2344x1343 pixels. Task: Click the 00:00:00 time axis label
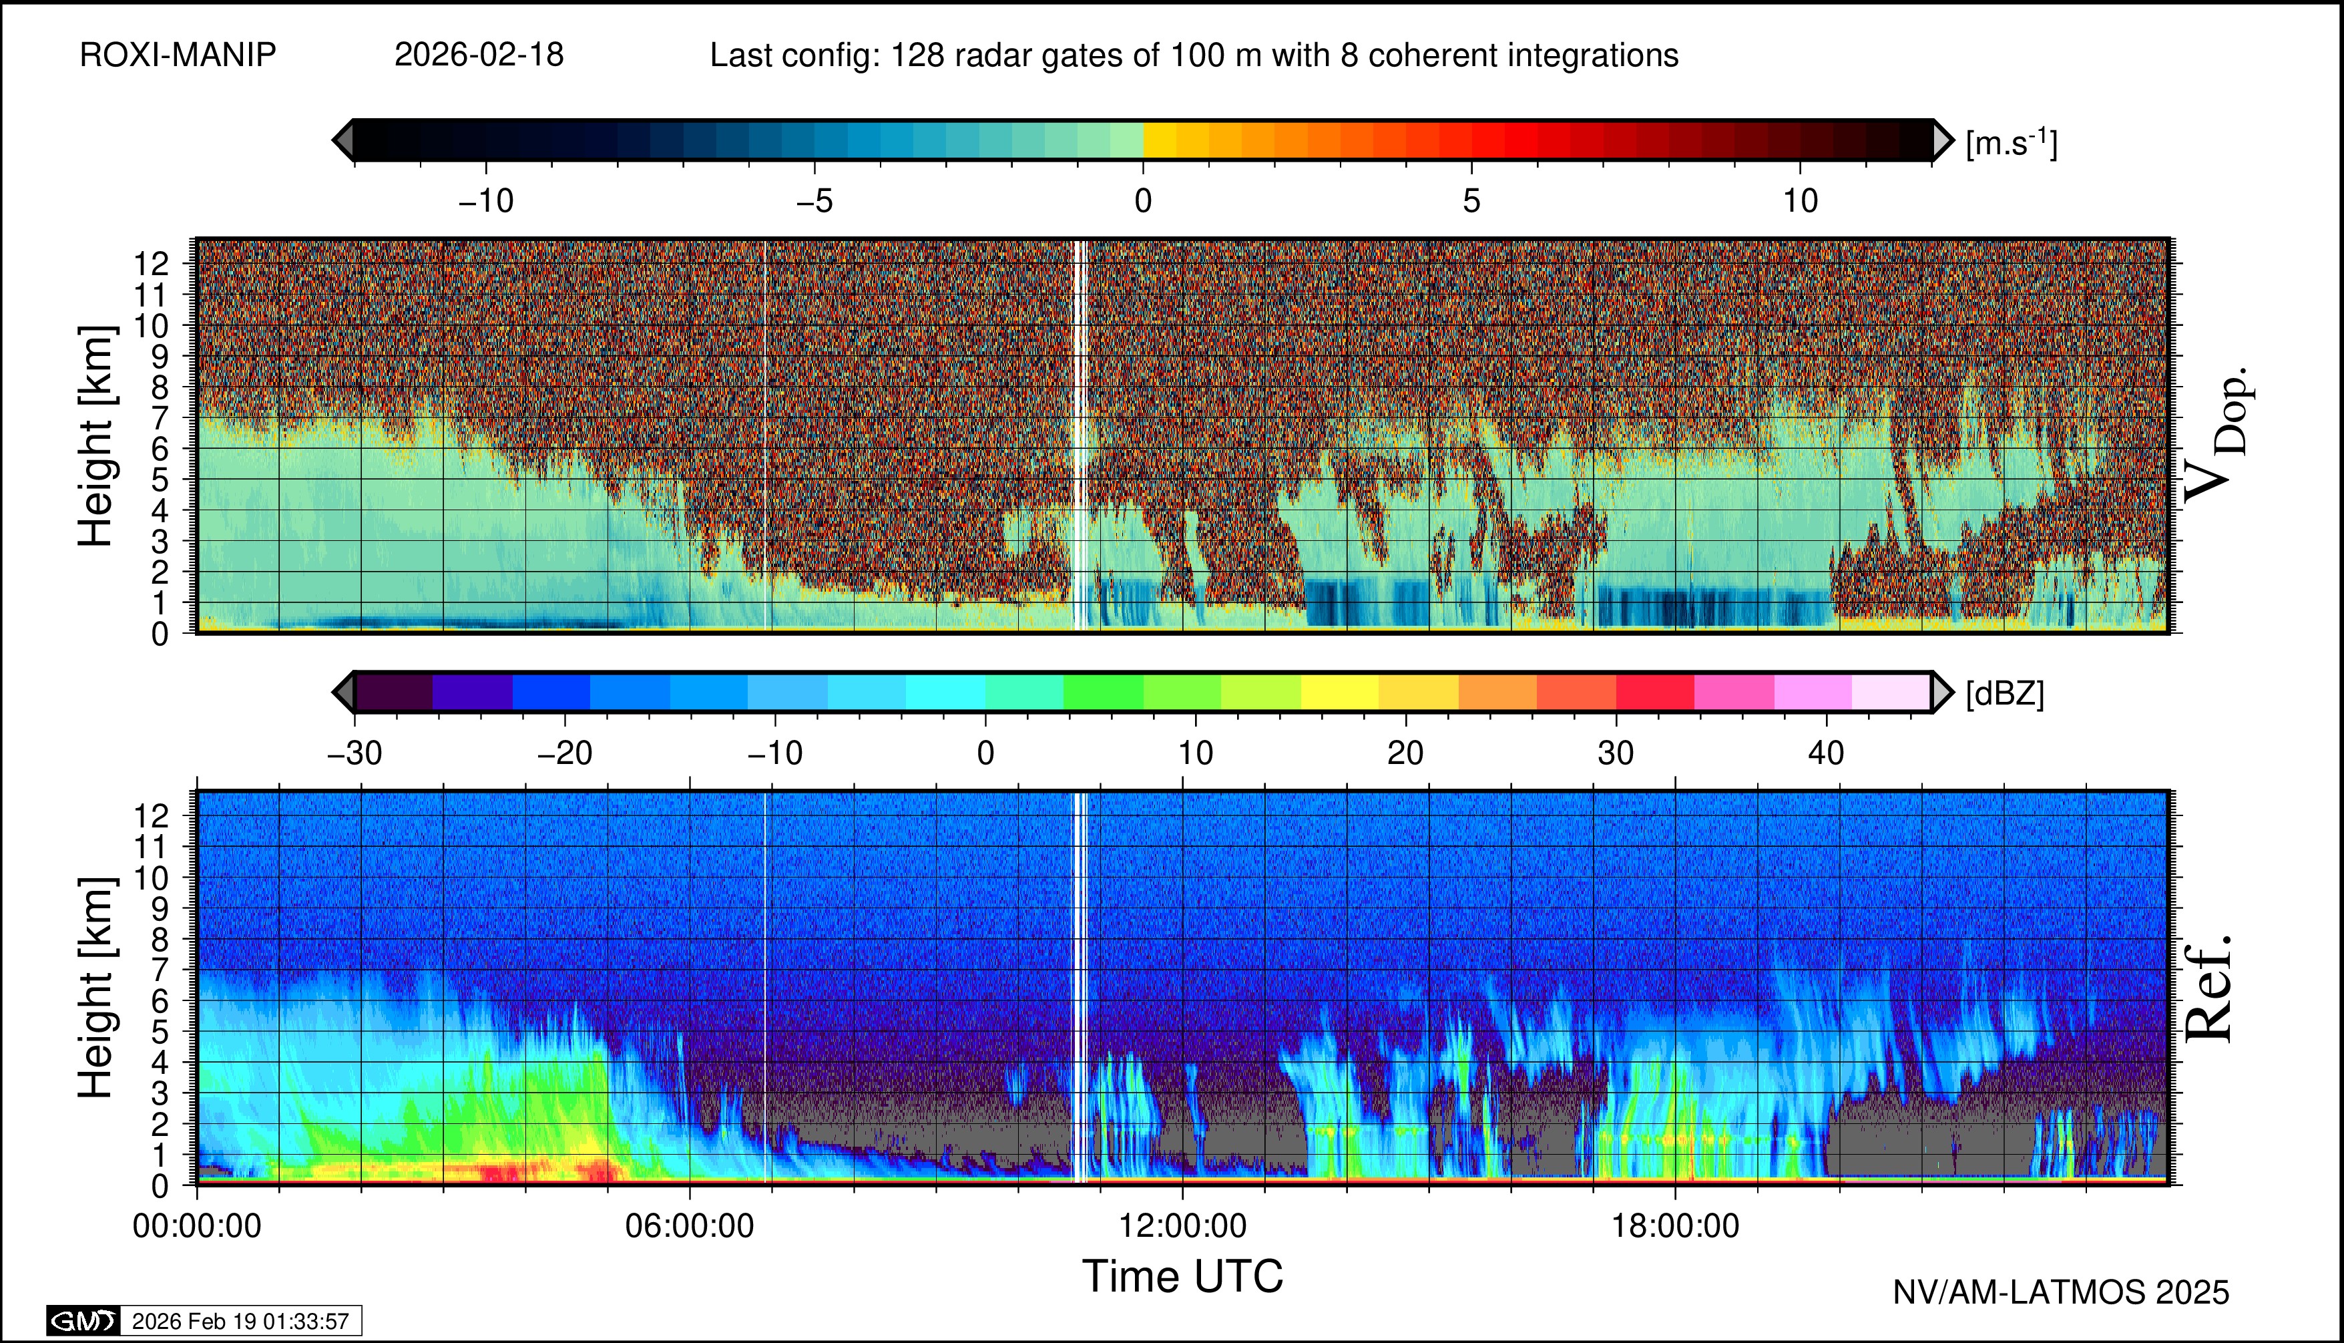click(x=198, y=1226)
